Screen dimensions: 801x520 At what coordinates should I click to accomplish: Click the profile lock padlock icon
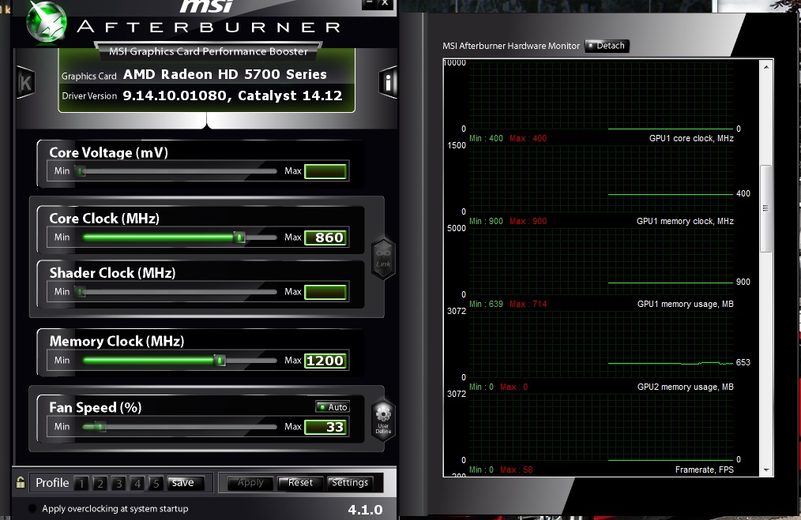coord(21,482)
